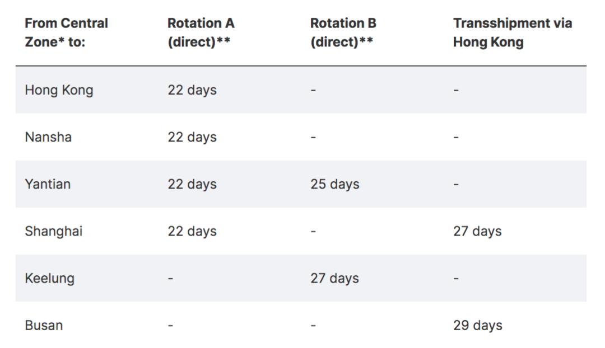Select the Keelung destination cell
Image resolution: width=605 pixels, height=348 pixels.
pos(49,278)
